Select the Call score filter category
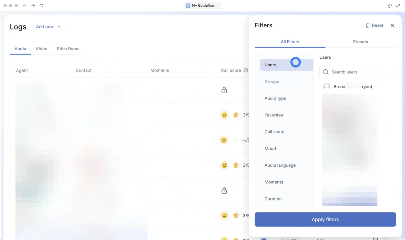This screenshot has height=240, width=405. click(274, 132)
